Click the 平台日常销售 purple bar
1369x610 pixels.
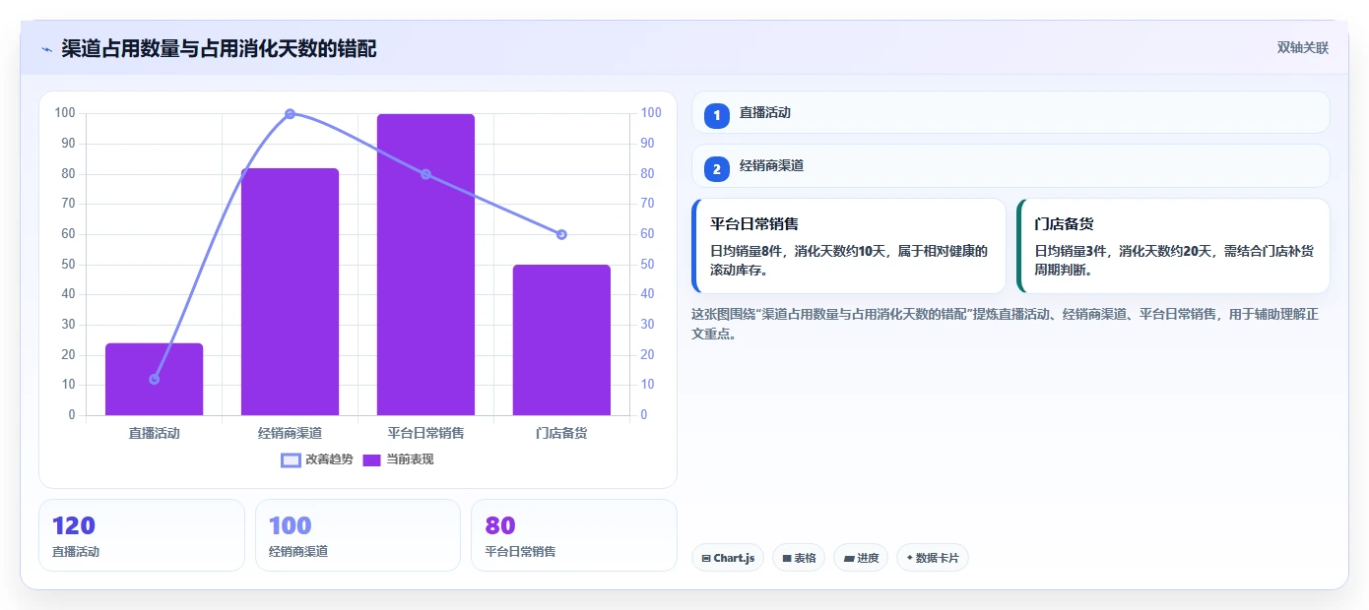pyautogui.click(x=425, y=265)
